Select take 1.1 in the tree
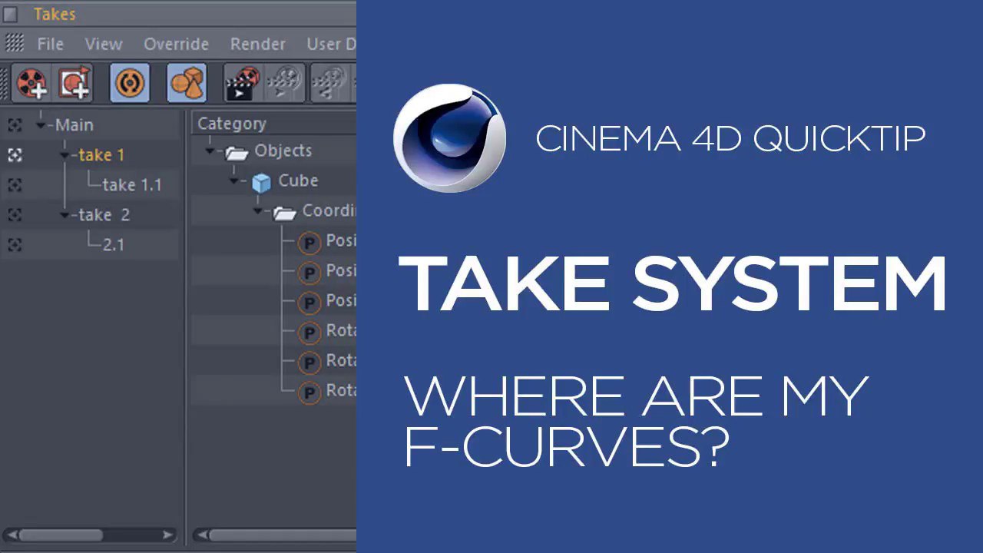Image resolution: width=983 pixels, height=553 pixels. coord(132,185)
